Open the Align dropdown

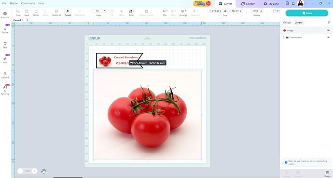[174, 13]
